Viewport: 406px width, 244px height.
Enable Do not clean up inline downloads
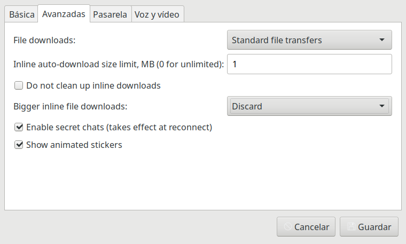pyautogui.click(x=19, y=85)
